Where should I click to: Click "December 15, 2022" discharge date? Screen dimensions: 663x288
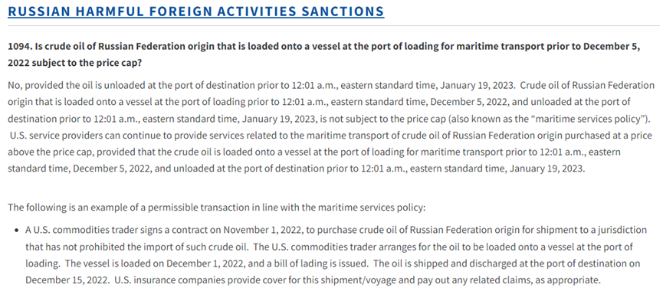tap(60, 280)
